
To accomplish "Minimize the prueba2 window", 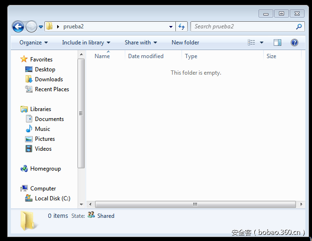I will click(x=266, y=14).
